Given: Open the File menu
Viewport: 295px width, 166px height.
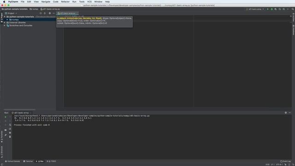Looking at the screenshot, I should 23,2.
